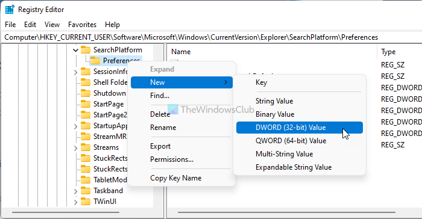Image resolution: width=422 pixels, height=219 pixels.
Task: Click the Streams folder icon
Action: (x=86, y=147)
